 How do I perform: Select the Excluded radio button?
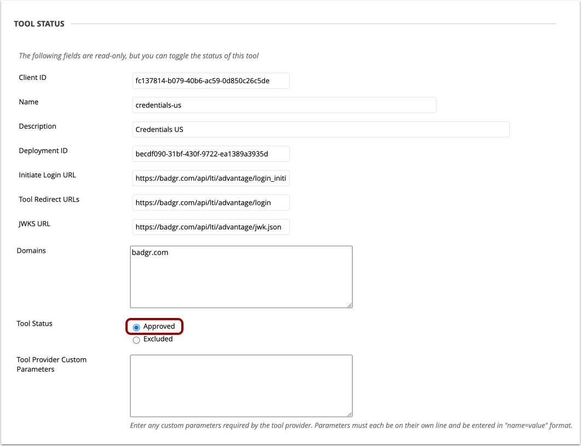tap(136, 339)
